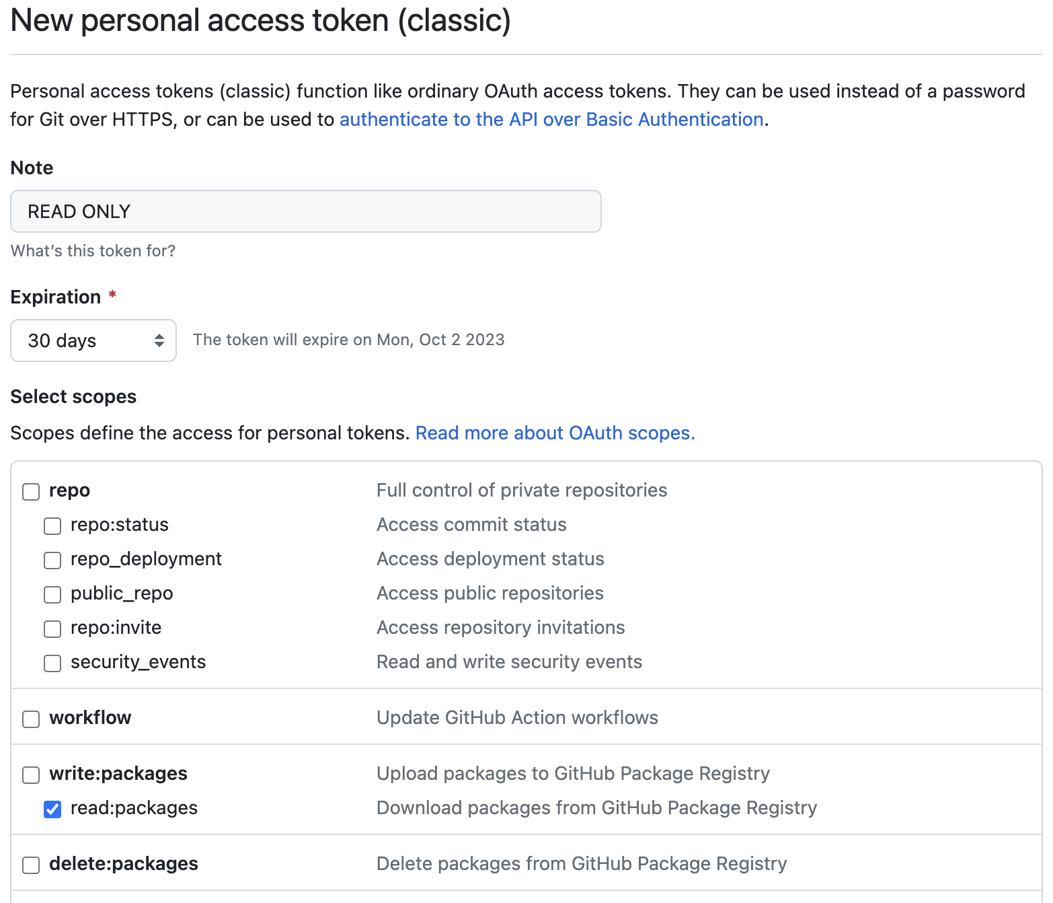Tick the workflow scope checkbox
This screenshot has width=1053, height=903.
(31, 719)
